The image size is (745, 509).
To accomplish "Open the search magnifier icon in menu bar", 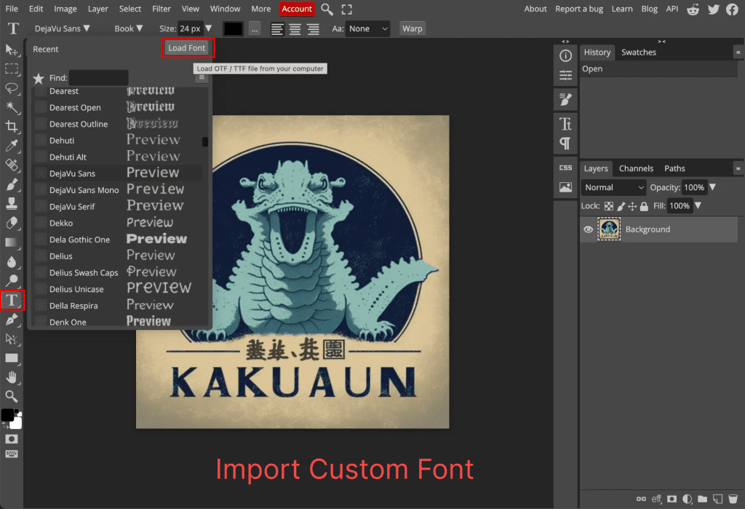I will [327, 9].
